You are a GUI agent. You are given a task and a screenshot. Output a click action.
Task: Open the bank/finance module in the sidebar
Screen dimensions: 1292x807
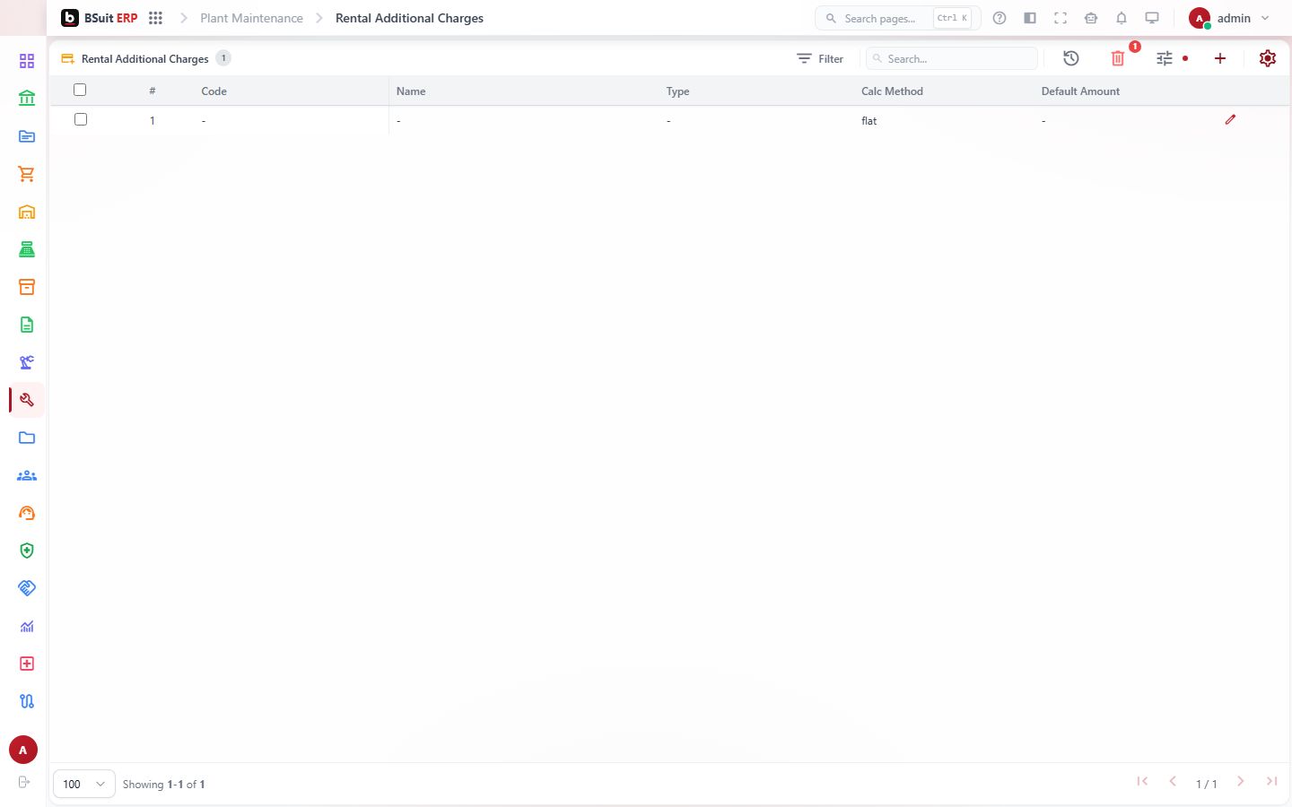tap(27, 99)
